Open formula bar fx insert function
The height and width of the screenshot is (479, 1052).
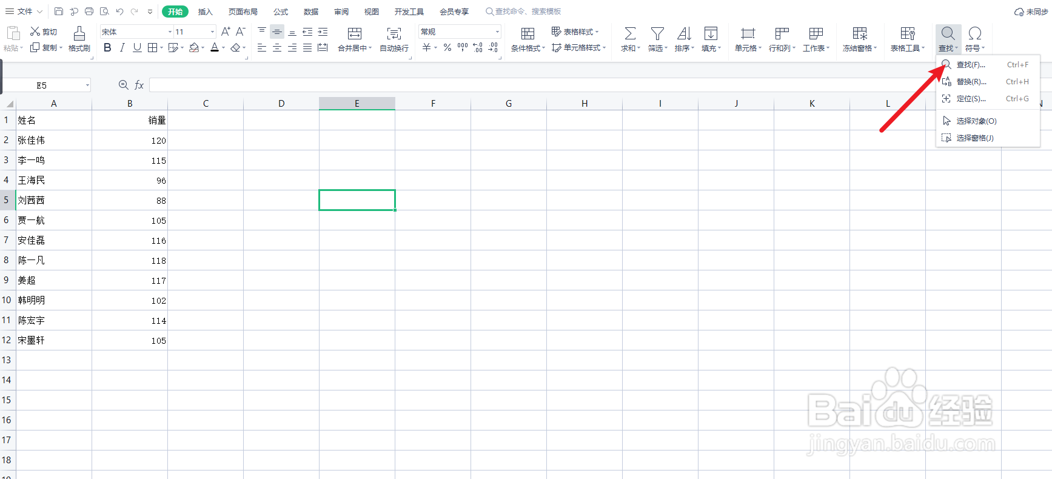[x=139, y=85]
